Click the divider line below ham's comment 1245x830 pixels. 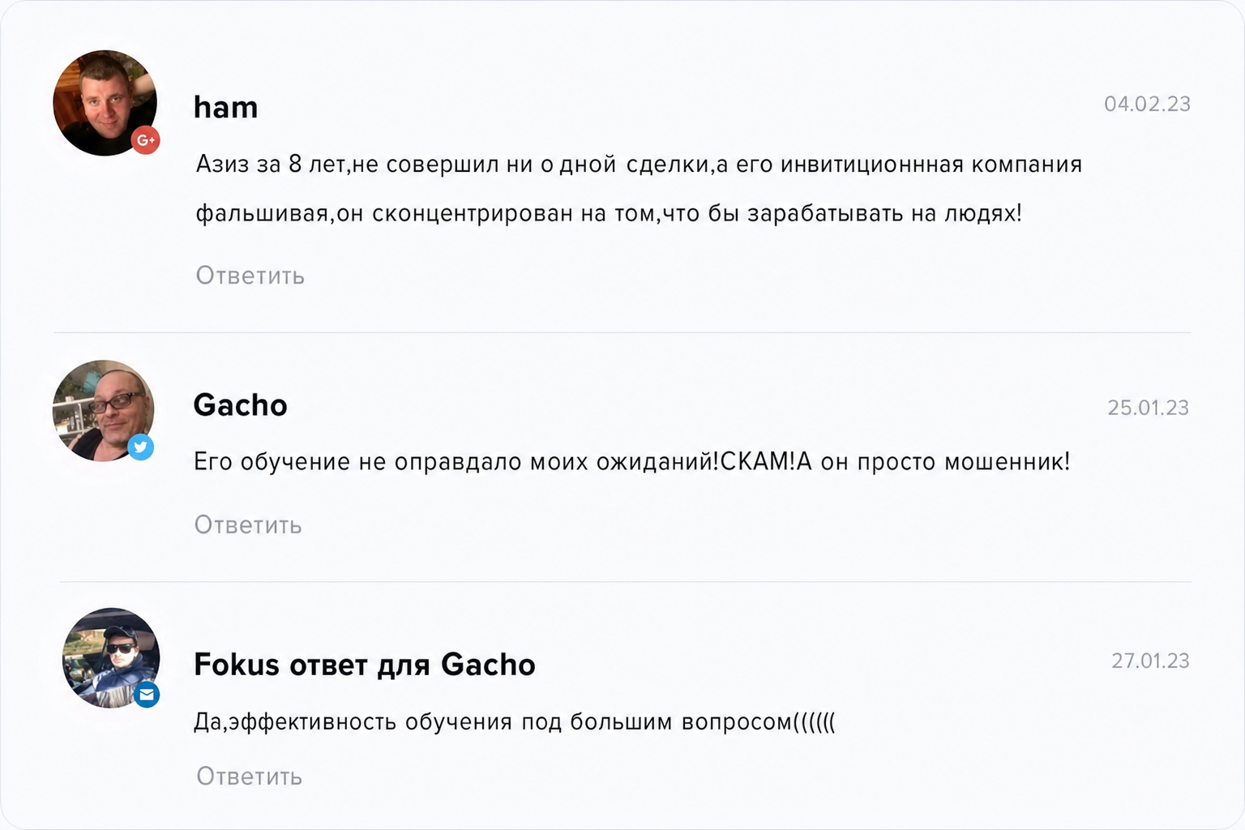coord(622,332)
